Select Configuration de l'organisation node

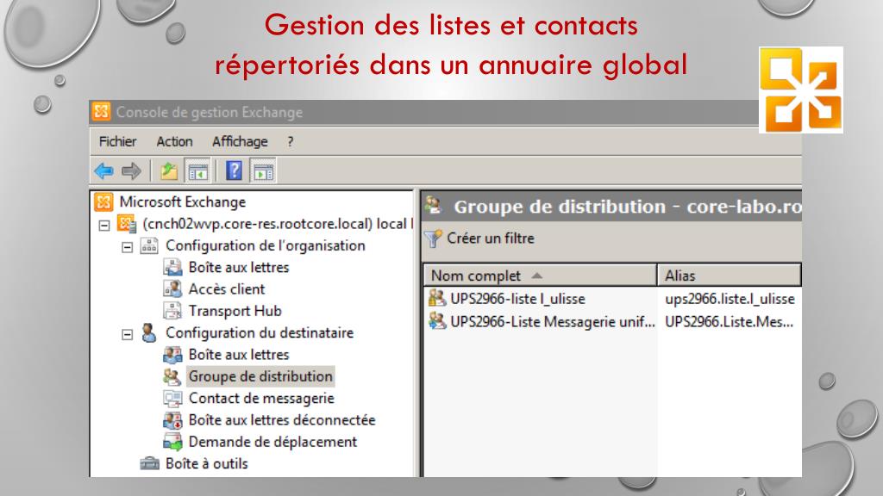point(266,245)
